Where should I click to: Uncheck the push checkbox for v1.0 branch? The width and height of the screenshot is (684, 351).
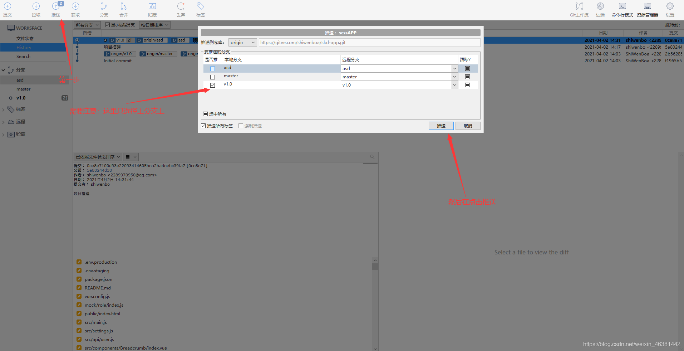pos(213,85)
